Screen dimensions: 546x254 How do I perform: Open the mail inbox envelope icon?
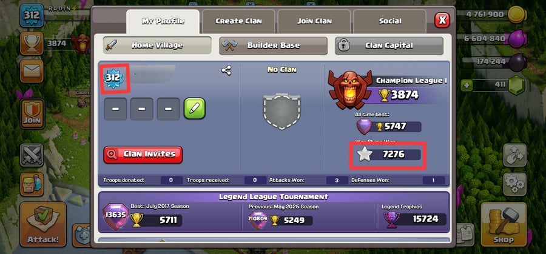tap(32, 71)
